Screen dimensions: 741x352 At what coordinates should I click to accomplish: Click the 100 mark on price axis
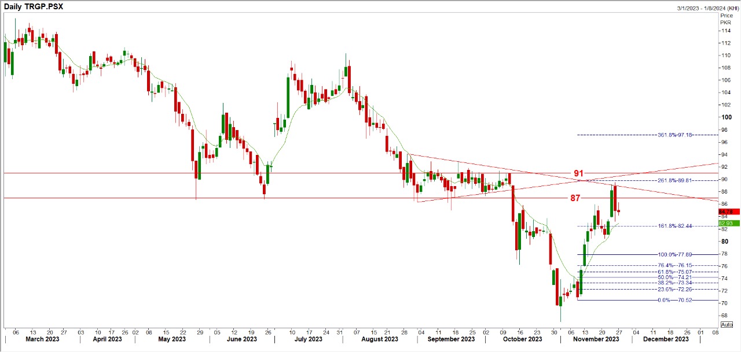(725, 117)
